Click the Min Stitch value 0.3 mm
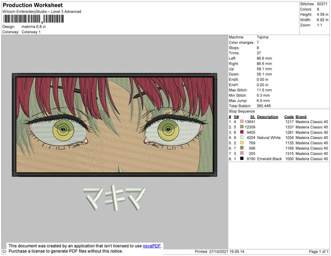 263,95
